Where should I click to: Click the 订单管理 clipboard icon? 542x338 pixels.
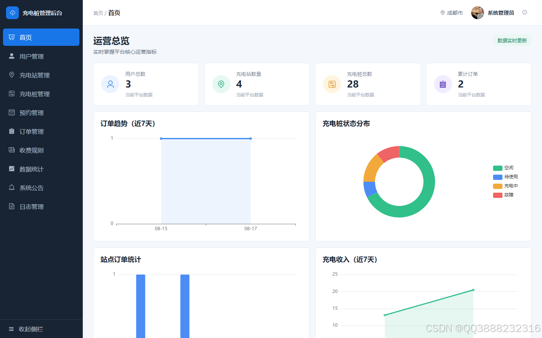click(x=12, y=131)
